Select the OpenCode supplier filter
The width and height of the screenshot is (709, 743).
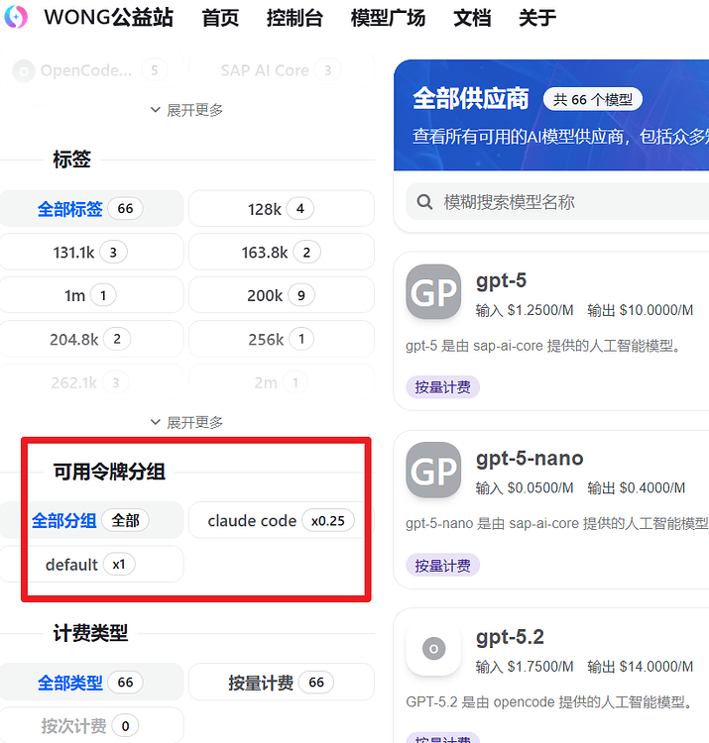point(91,70)
